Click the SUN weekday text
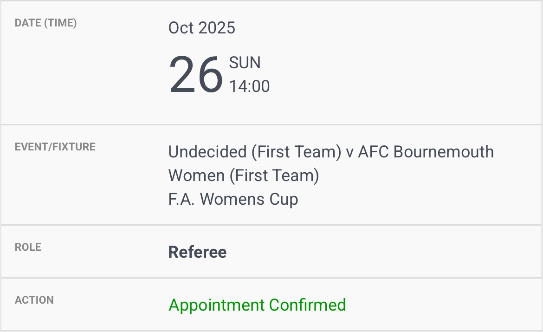 pos(245,63)
